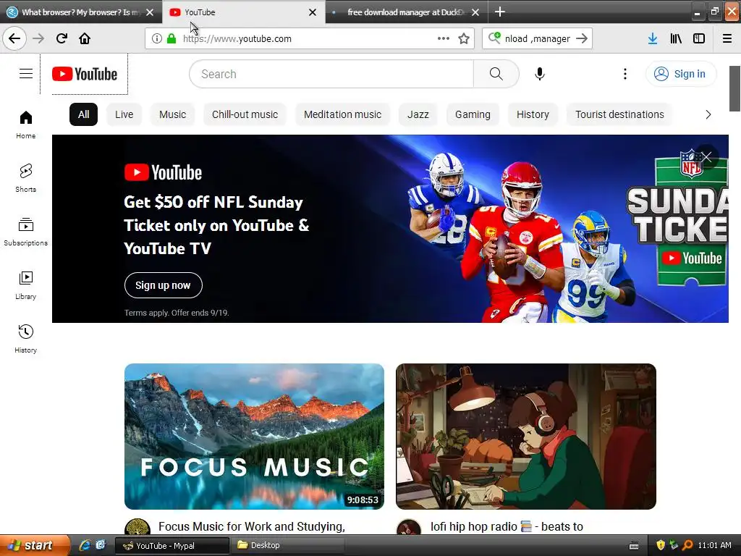Show more filter chips with right chevron
The height and width of the screenshot is (556, 741).
pyautogui.click(x=708, y=114)
